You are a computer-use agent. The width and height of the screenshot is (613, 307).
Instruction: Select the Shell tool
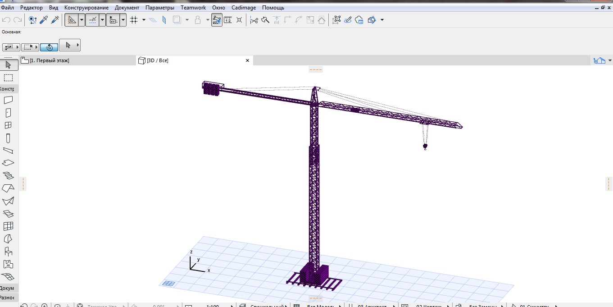(8, 201)
